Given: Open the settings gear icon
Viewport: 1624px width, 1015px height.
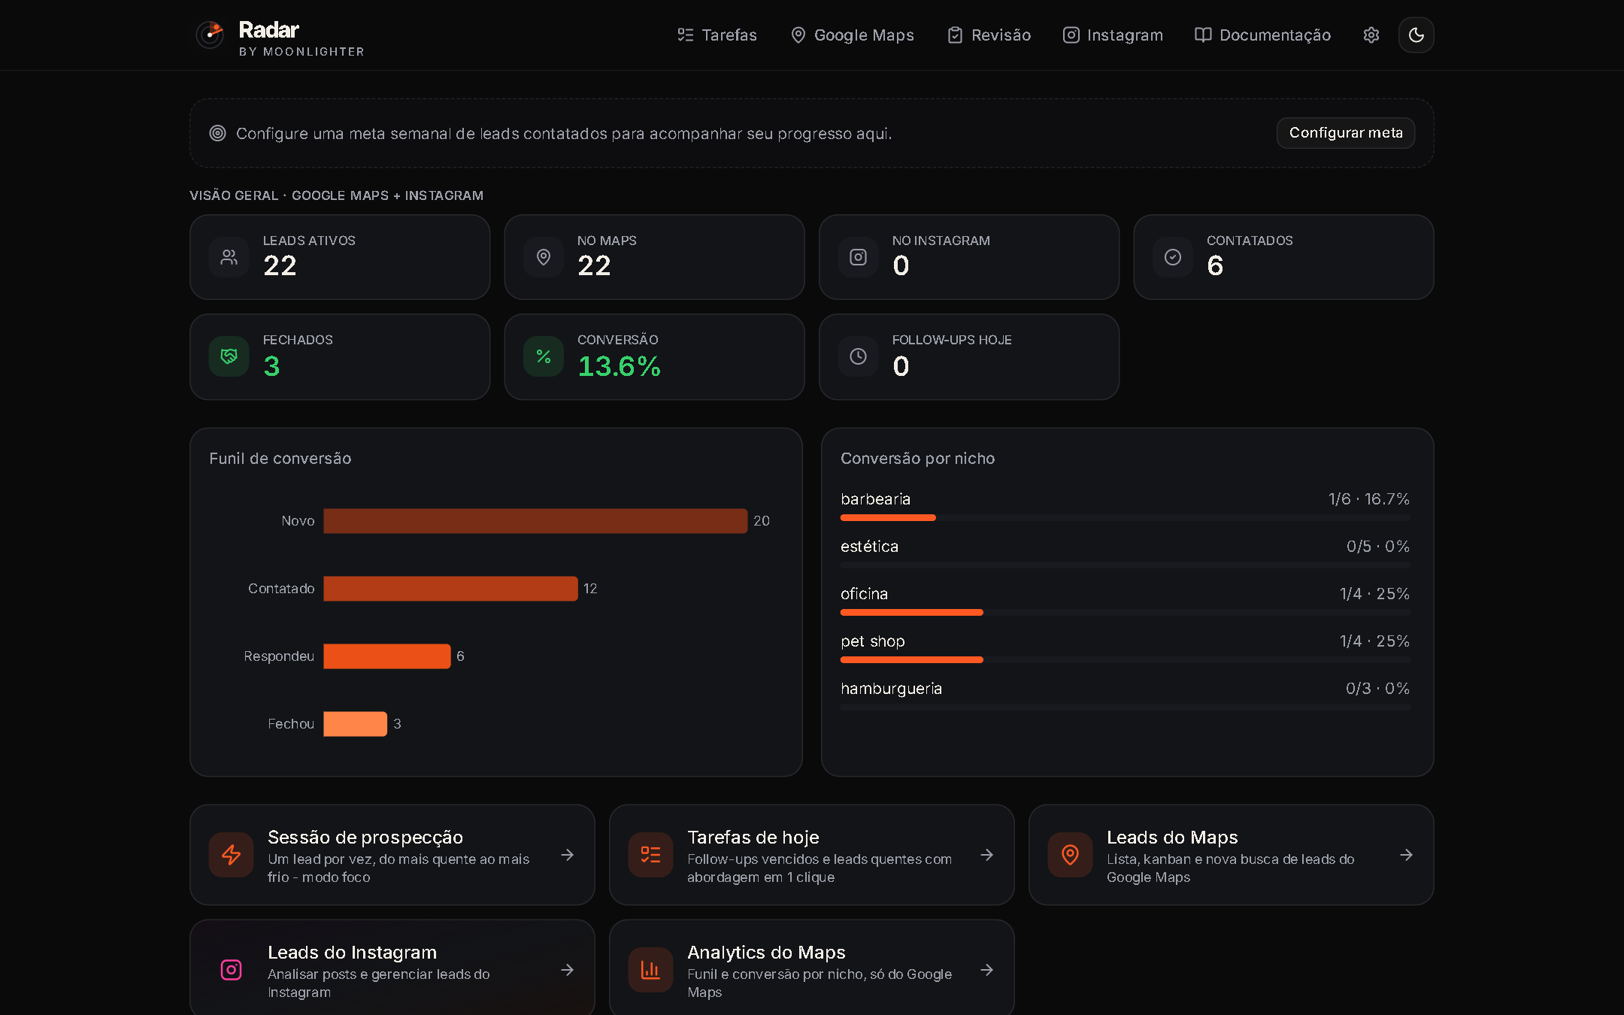Looking at the screenshot, I should point(1371,35).
